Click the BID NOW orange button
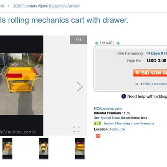Screen dimensions: 167x167 tap(150, 73)
